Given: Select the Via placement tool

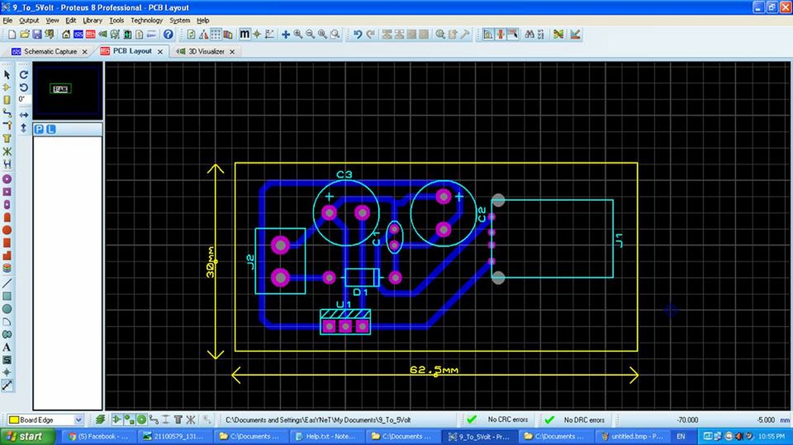Looking at the screenshot, I should coord(7,125).
